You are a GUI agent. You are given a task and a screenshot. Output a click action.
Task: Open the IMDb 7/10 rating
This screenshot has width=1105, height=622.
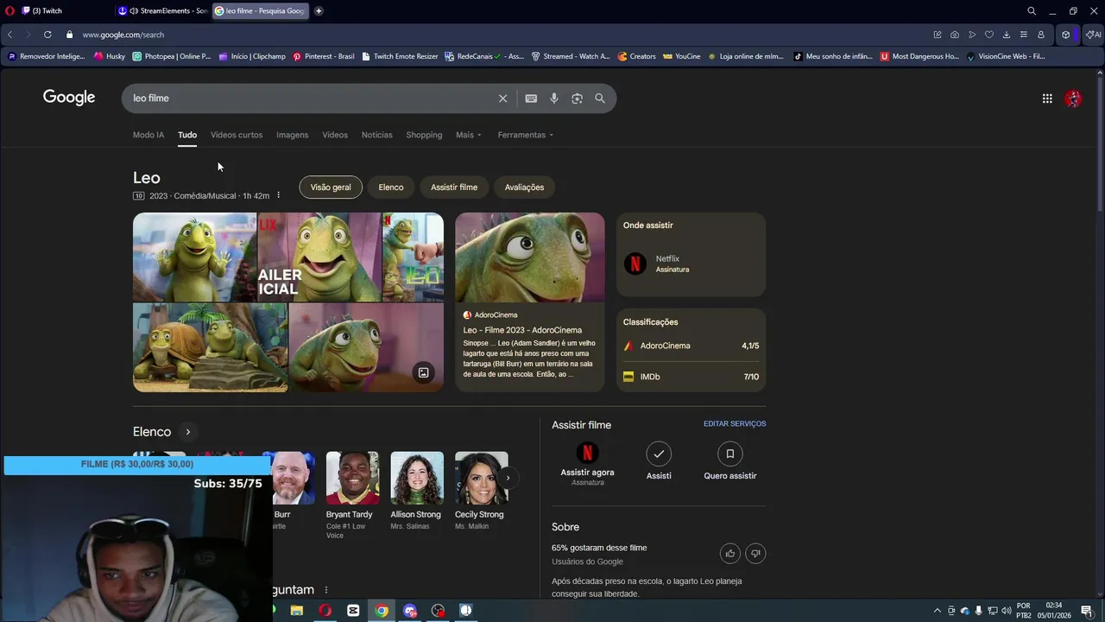coord(691,377)
